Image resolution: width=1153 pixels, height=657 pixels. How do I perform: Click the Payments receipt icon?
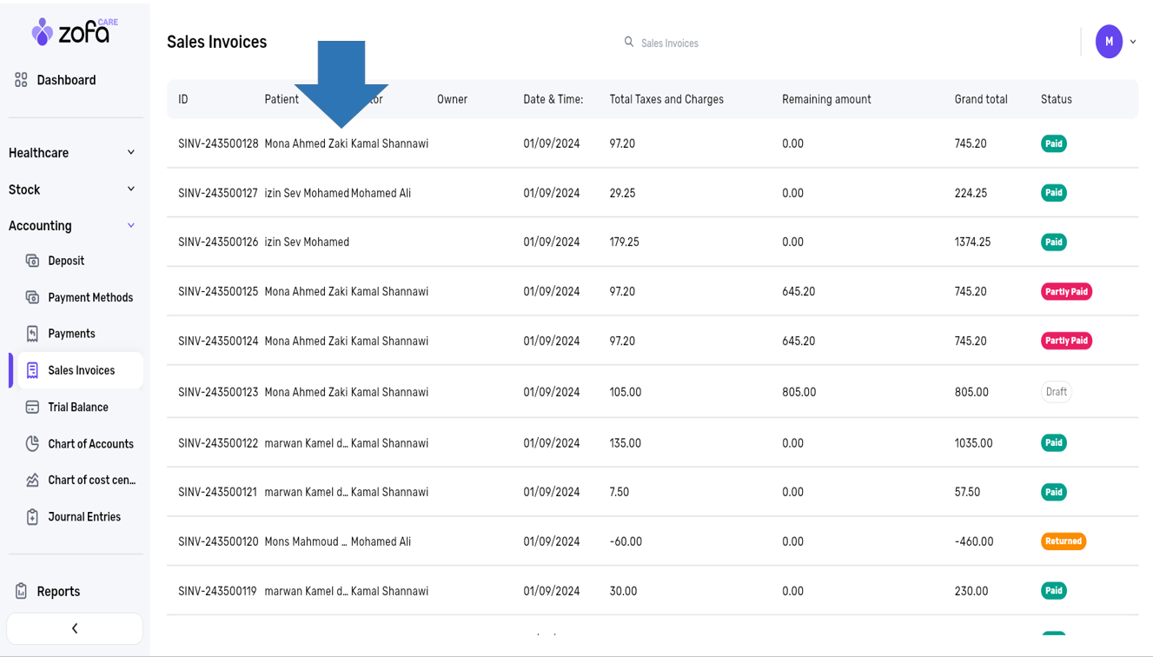tap(32, 334)
